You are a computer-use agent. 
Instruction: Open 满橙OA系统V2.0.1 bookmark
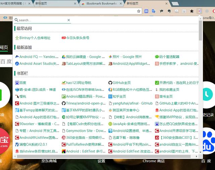pyautogui.click(x=31, y=144)
